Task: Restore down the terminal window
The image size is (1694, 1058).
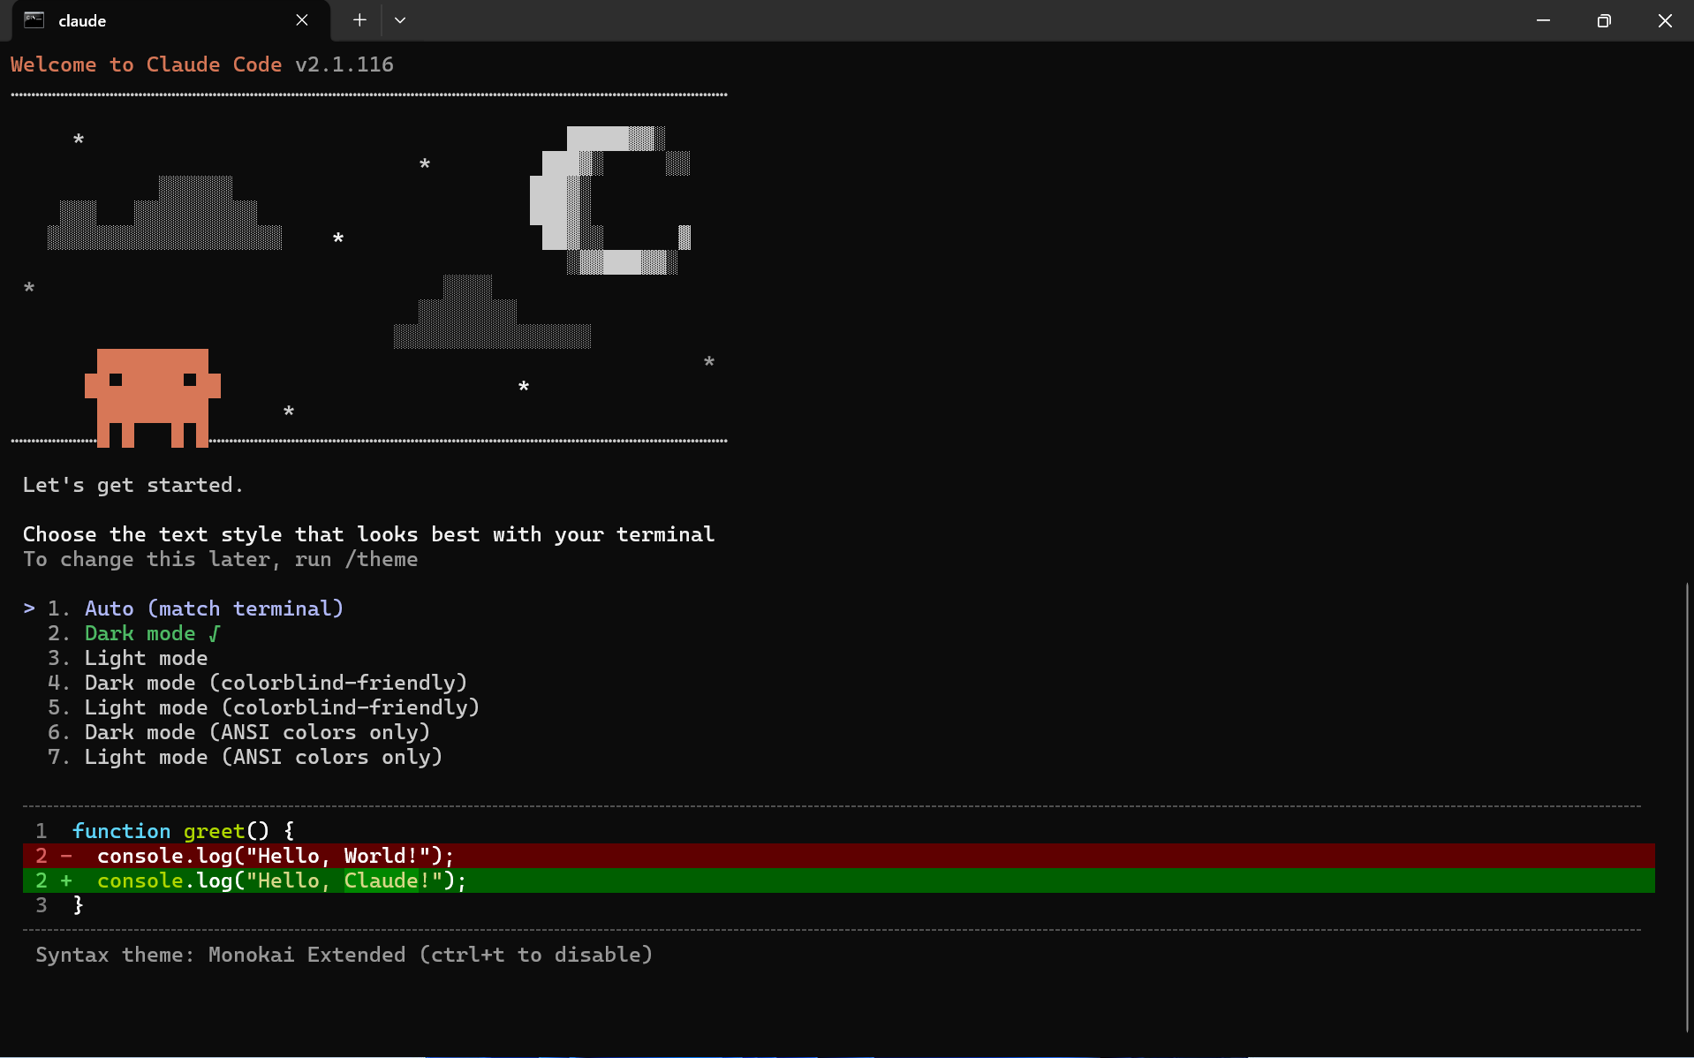Action: tap(1604, 20)
